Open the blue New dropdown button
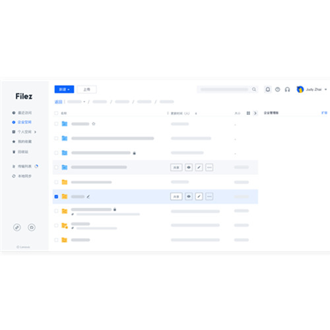This screenshot has width=330, height=330. coord(64,89)
